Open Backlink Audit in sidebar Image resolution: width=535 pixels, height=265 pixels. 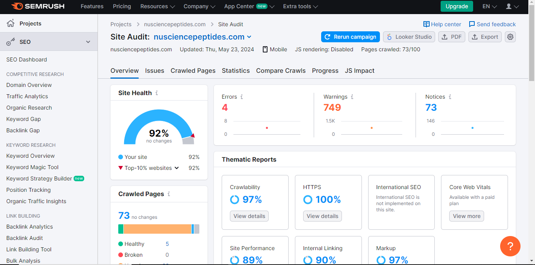25,238
